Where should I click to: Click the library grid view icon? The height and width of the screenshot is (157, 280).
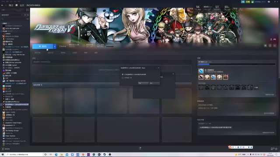(27, 10)
